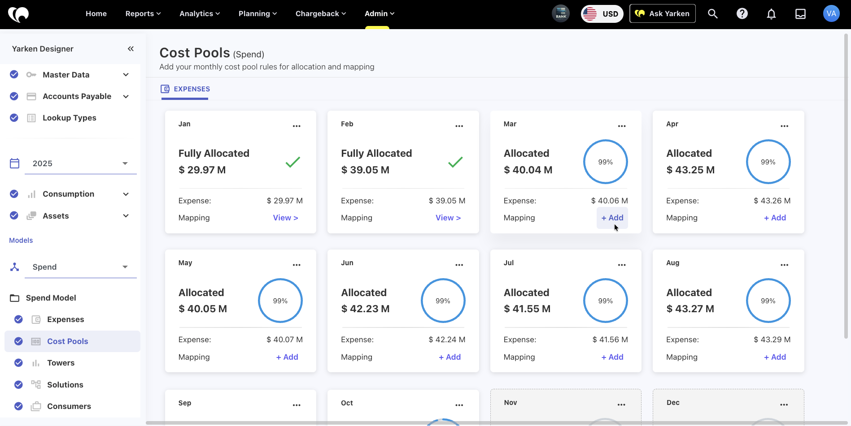The height and width of the screenshot is (426, 851).
Task: Click the calendar icon beside 2025
Action: (x=15, y=164)
